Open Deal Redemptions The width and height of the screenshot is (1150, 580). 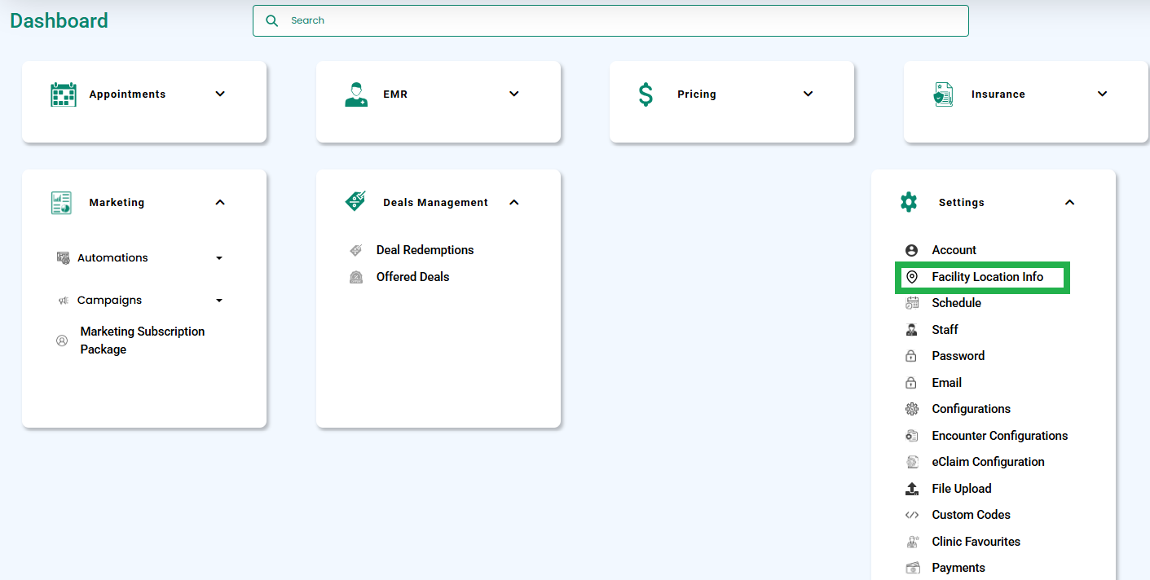tap(425, 250)
